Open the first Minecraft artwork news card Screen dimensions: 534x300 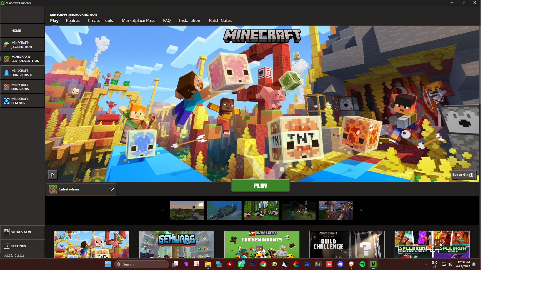coord(92,245)
